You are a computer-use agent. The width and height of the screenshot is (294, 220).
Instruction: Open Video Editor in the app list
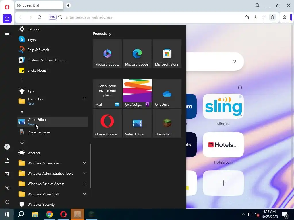point(53,122)
